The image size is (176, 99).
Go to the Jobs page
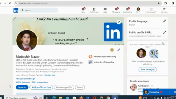pyautogui.click(x=105, y=10)
